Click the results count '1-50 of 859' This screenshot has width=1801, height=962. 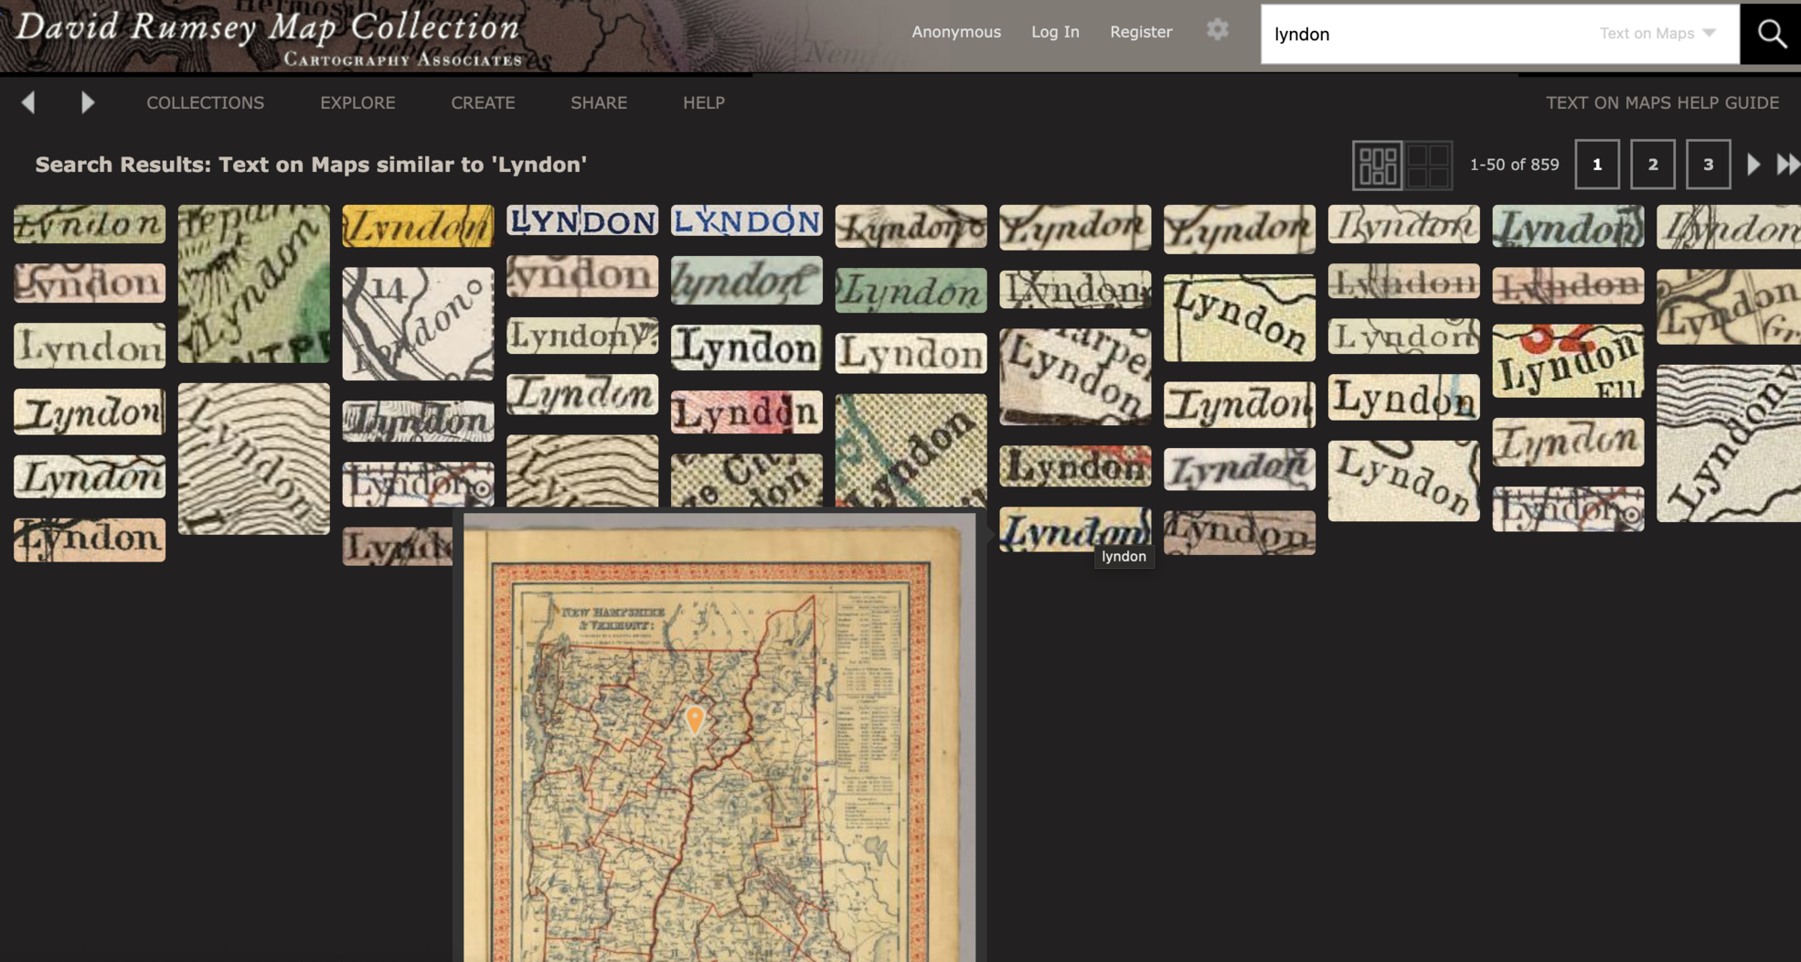point(1514,165)
